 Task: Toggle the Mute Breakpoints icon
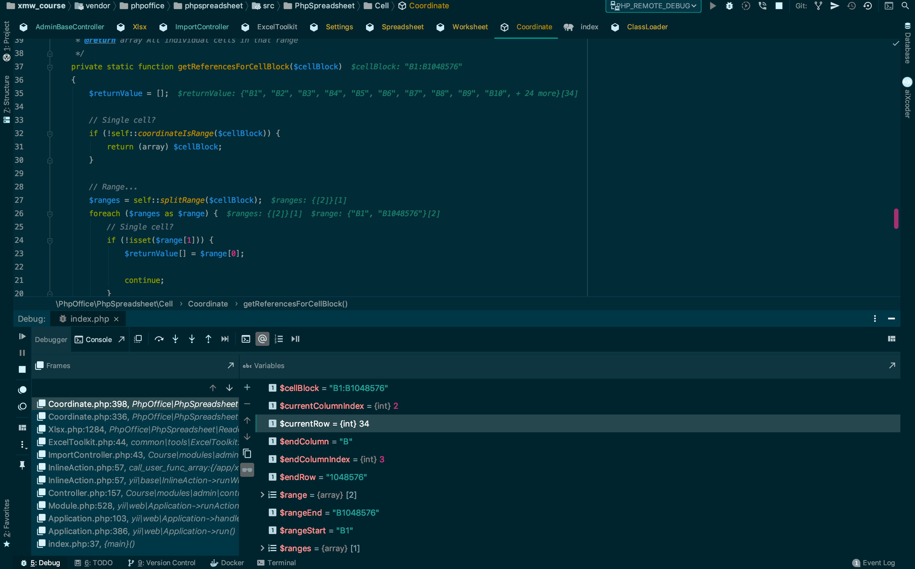click(x=22, y=407)
